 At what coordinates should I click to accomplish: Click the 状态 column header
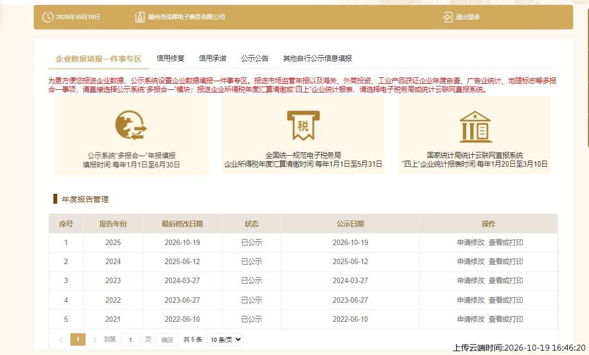(252, 224)
